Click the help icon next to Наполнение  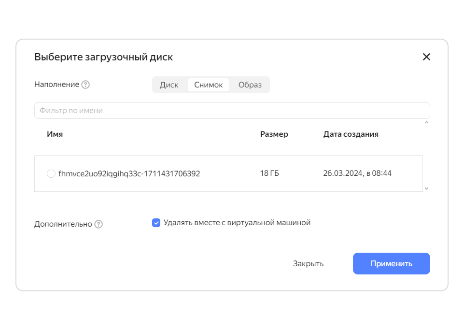point(85,85)
